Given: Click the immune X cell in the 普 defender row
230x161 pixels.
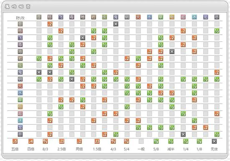Looking at the screenshot, I should coord(116,24).
